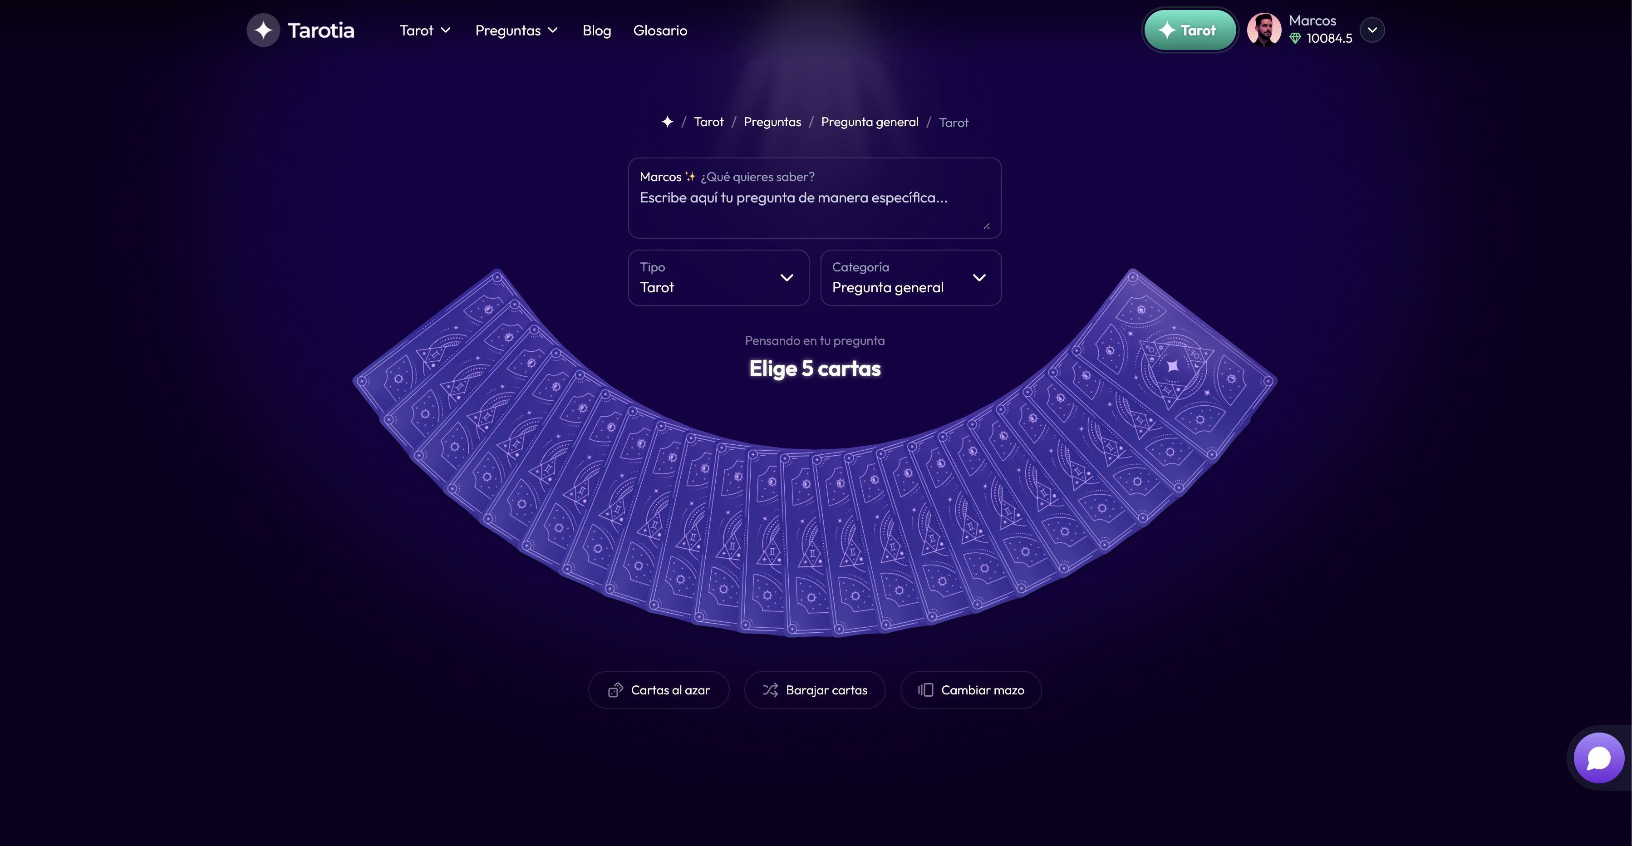Expand the user account chevron menu
This screenshot has height=846, width=1632.
tap(1372, 30)
